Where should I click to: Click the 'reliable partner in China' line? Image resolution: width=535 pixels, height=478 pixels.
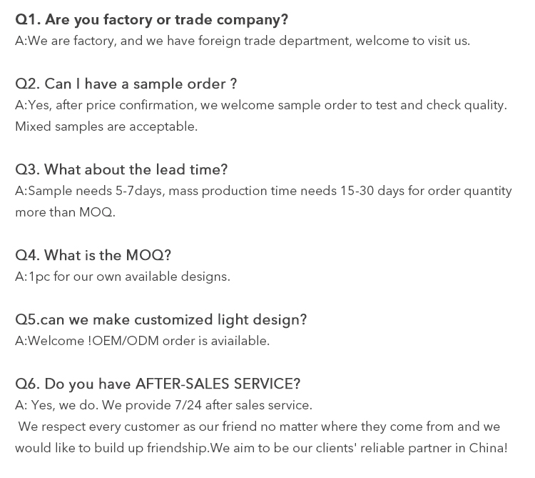(261, 448)
